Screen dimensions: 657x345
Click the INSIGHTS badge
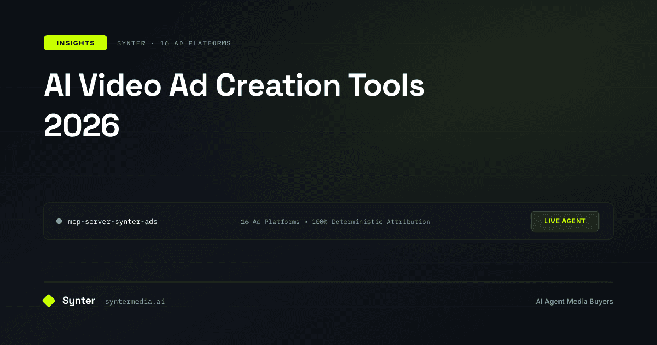coord(76,43)
